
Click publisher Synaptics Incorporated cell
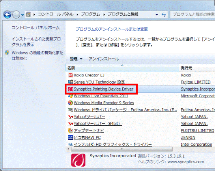(x=198, y=89)
